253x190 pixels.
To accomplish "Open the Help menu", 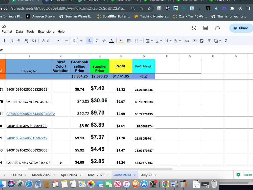I will 61,31.
